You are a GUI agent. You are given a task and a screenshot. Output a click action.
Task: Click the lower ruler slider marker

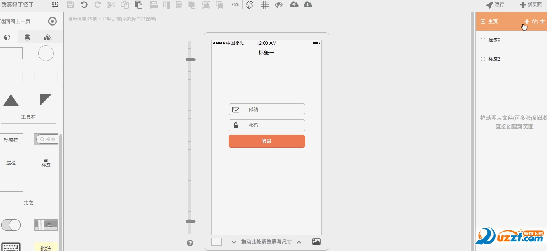click(x=190, y=221)
